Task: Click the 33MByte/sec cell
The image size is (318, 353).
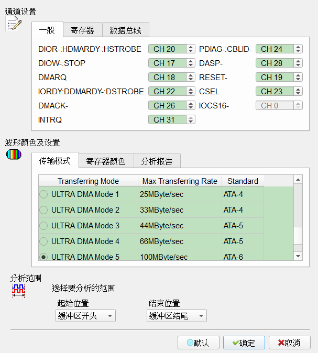Action: [x=180, y=210]
